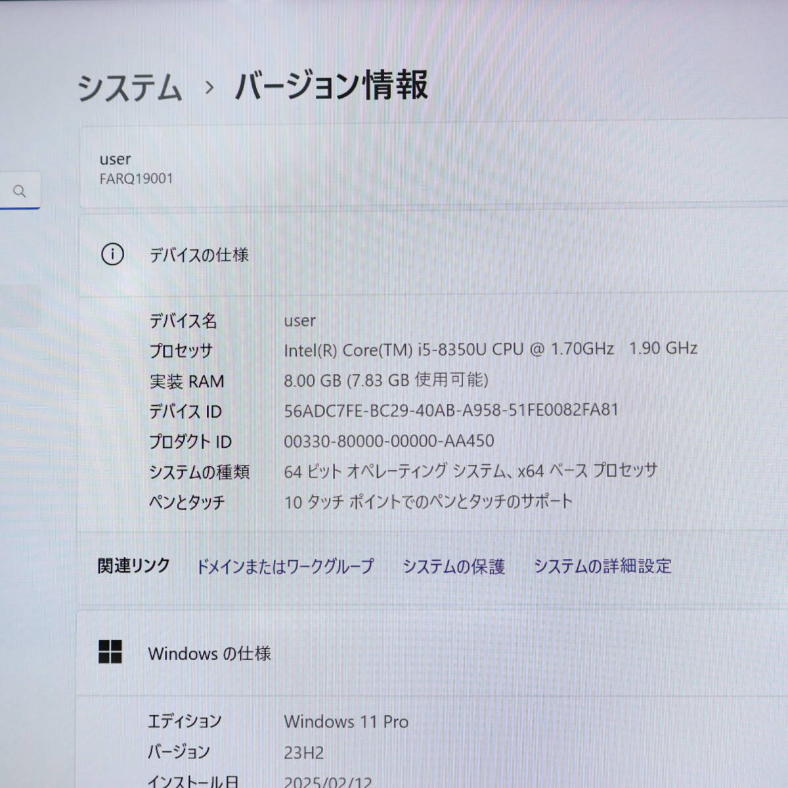Screen dimensions: 788x788
Task: Open ドメインまたはワークグループ link
Action: tap(285, 566)
